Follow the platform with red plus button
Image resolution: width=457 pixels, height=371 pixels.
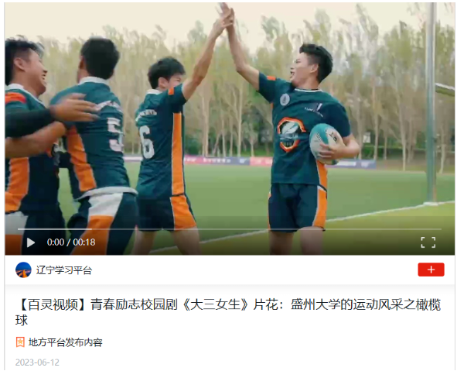coord(431,270)
